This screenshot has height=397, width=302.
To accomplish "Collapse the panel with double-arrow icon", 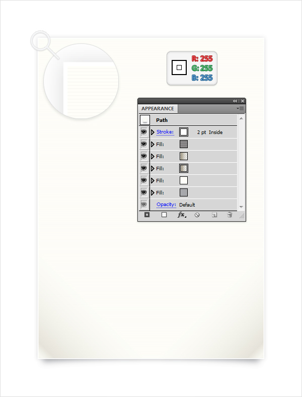I will pos(235,101).
